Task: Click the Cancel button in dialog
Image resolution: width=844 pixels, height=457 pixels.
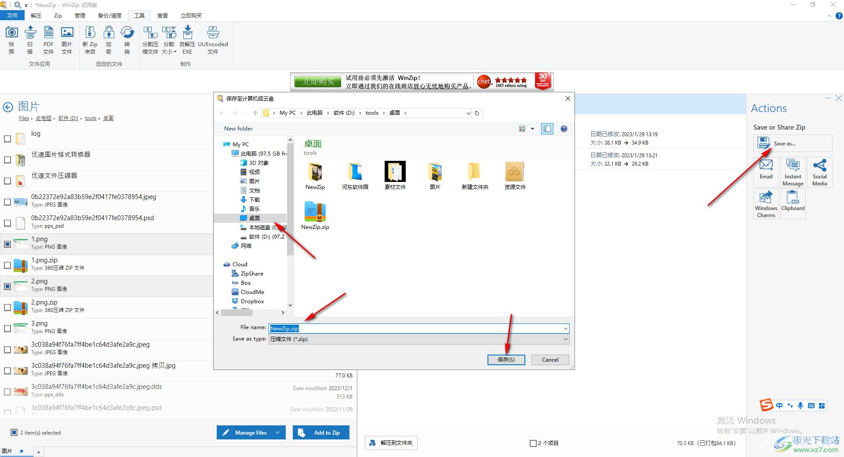Action: [x=550, y=359]
